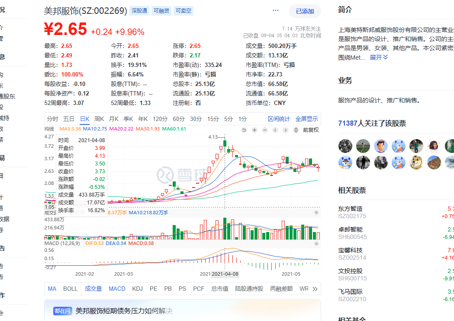Expand company intro with 展开 link
The width and height of the screenshot is (454, 321).
tap(379, 57)
